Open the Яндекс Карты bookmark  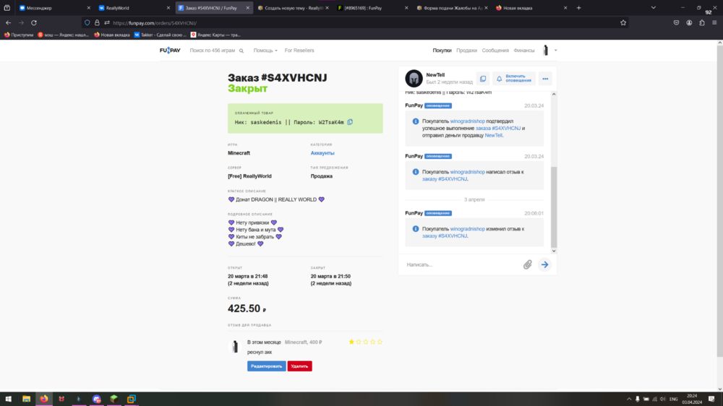click(215, 35)
